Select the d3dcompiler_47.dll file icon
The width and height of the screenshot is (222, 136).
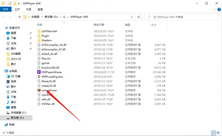[39, 49]
